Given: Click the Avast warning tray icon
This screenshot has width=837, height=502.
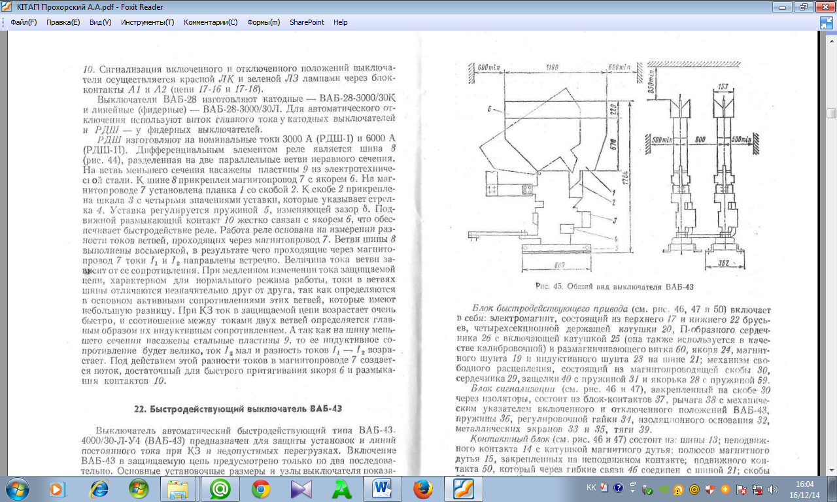Looking at the screenshot, I should (x=679, y=489).
